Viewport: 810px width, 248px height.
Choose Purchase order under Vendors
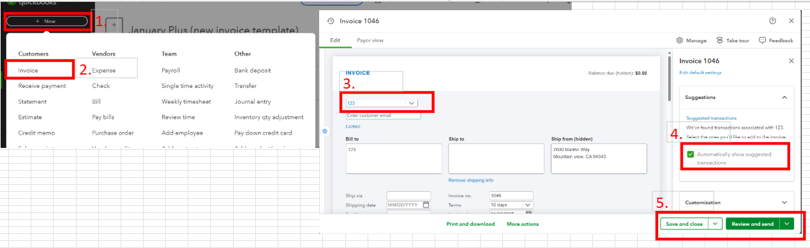pyautogui.click(x=113, y=133)
